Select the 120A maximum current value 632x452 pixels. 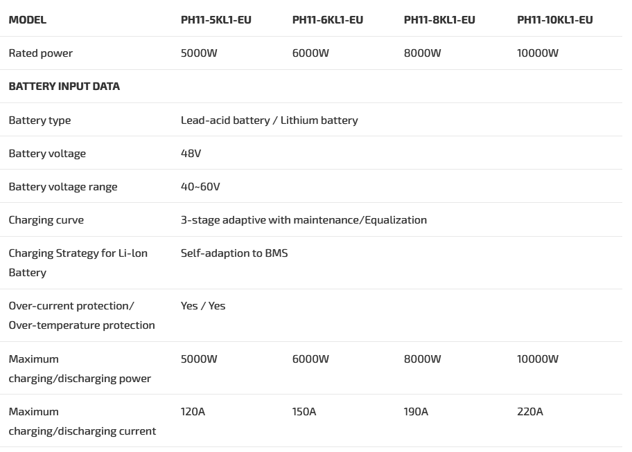tap(193, 412)
